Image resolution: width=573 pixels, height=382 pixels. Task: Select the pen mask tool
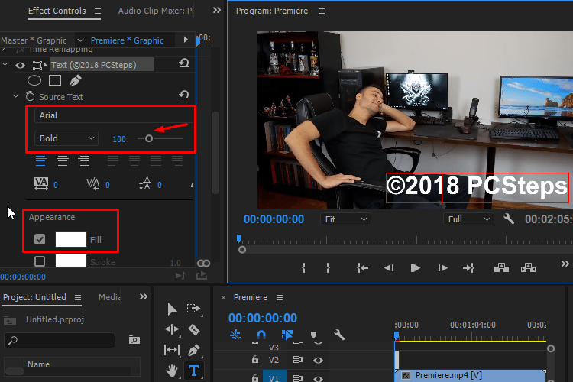pos(76,80)
